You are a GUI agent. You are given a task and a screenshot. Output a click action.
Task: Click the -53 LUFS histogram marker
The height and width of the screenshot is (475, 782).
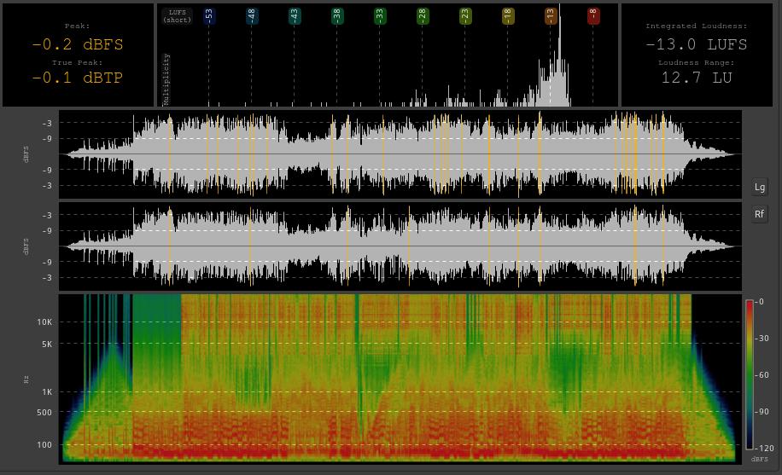click(x=208, y=16)
